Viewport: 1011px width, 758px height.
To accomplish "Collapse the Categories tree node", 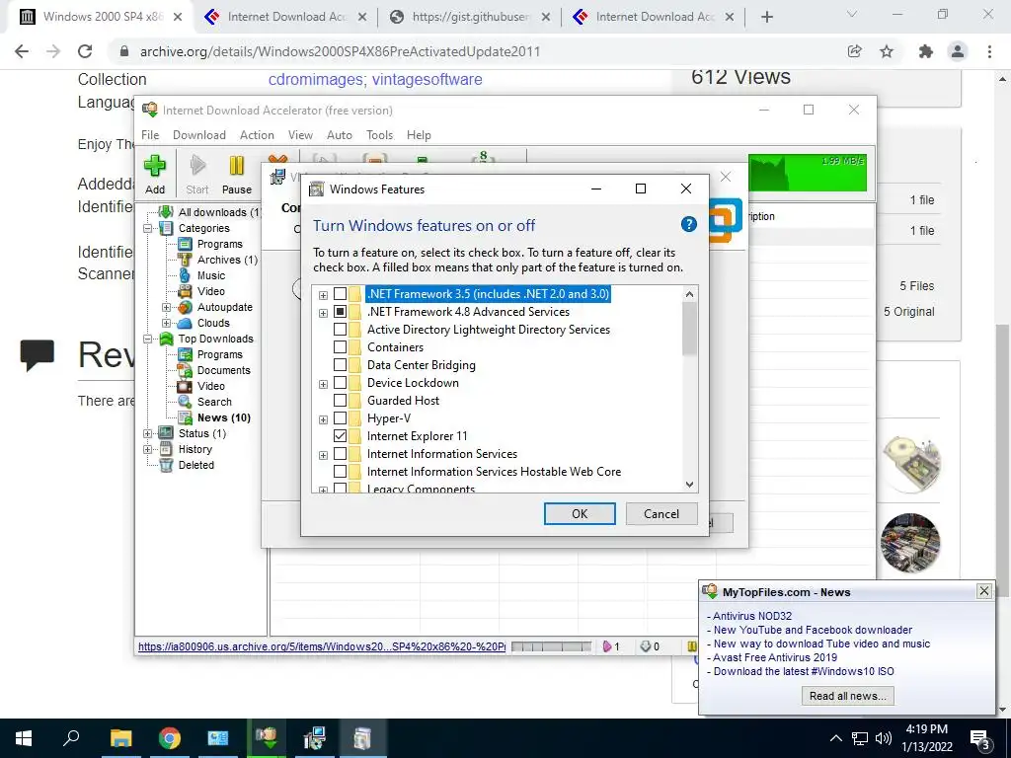I will [148, 228].
